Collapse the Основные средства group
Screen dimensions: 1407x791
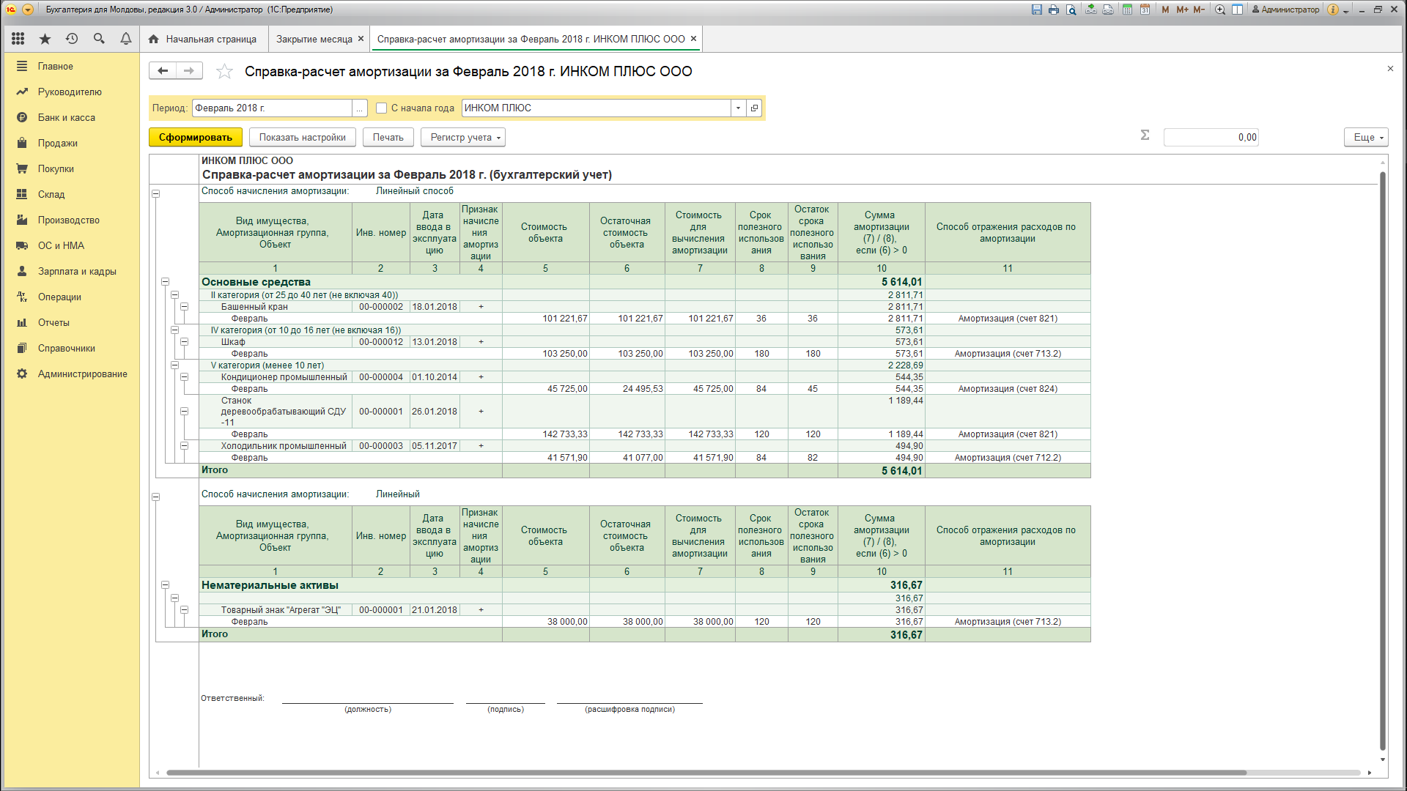(166, 282)
